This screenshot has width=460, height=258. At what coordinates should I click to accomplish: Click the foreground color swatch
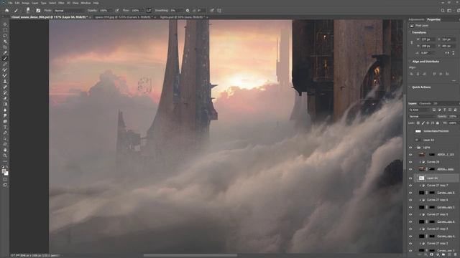click(x=4, y=171)
